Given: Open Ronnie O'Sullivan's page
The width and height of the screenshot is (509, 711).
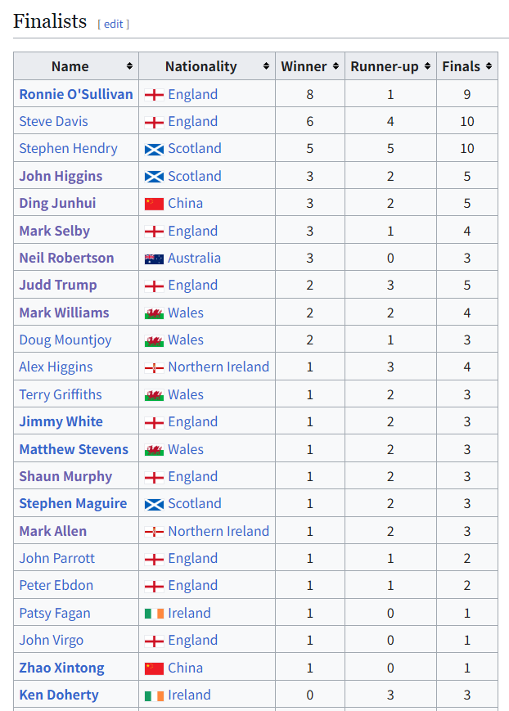Looking at the screenshot, I should (x=76, y=94).
